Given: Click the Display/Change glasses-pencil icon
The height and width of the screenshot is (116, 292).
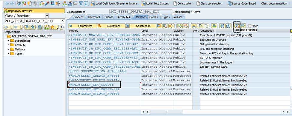Looking at the screenshot, I should (x=19, y=3).
